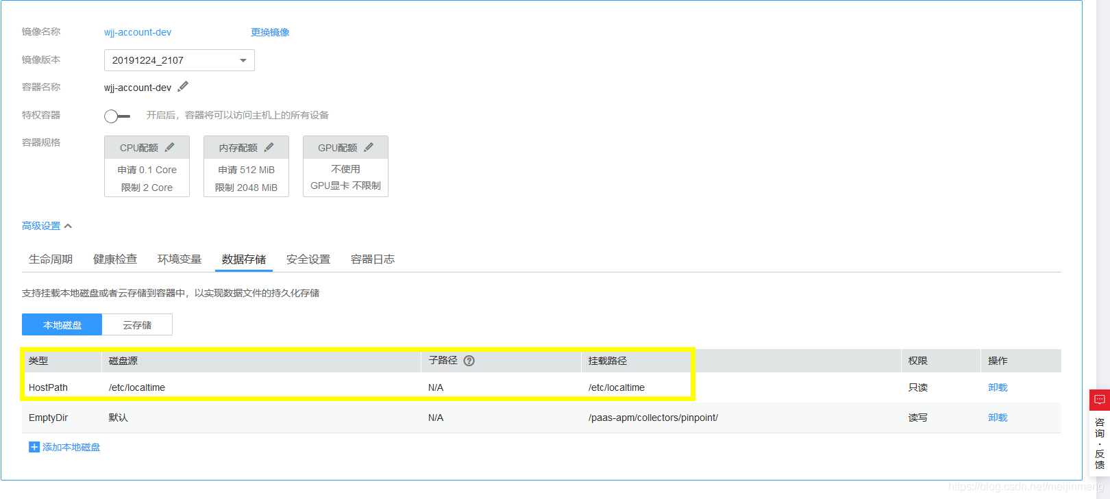Click the EmptyDir type cell
The height and width of the screenshot is (499, 1110).
48,418
